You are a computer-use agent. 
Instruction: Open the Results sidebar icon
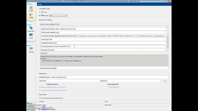click(x=31, y=50)
